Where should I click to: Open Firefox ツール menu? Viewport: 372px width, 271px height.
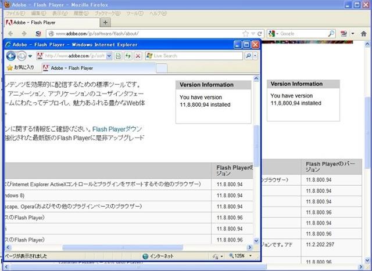tap(135, 13)
